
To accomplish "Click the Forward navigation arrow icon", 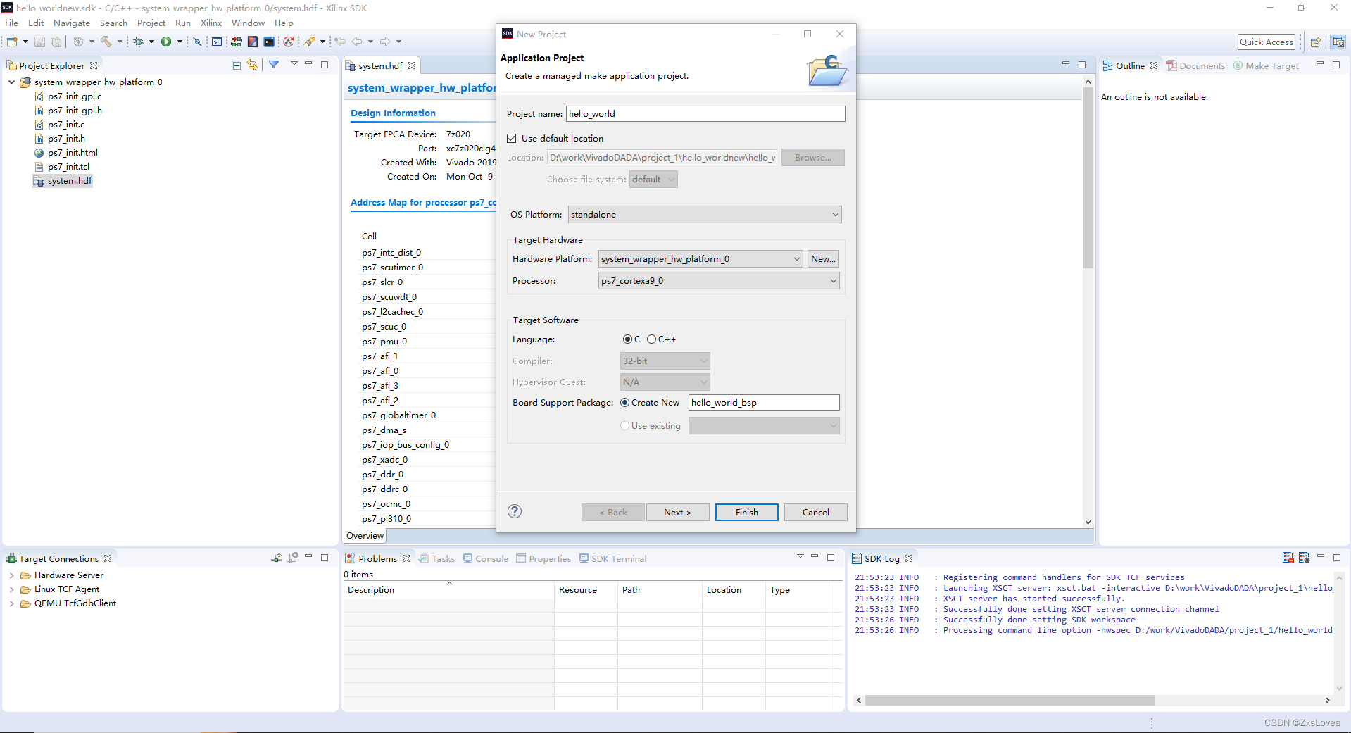I will coord(385,42).
